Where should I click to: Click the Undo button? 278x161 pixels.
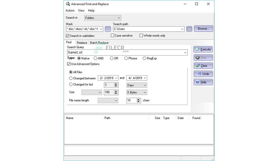(x=203, y=74)
